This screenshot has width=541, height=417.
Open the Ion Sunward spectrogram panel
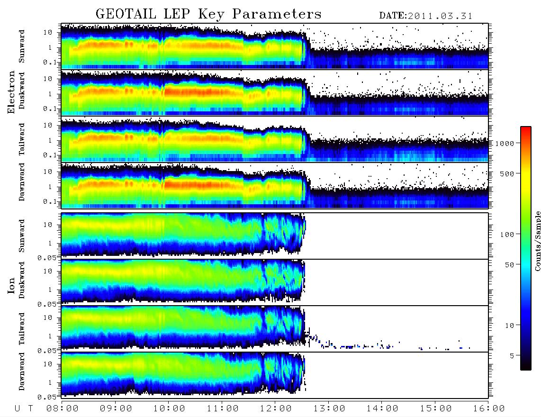click(x=275, y=236)
